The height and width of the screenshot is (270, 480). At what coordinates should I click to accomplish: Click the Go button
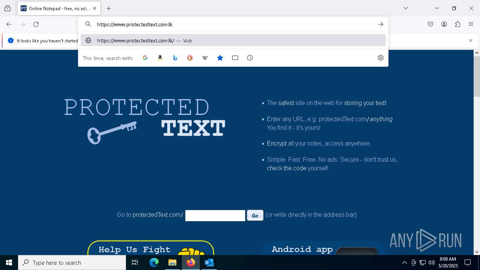point(255,215)
